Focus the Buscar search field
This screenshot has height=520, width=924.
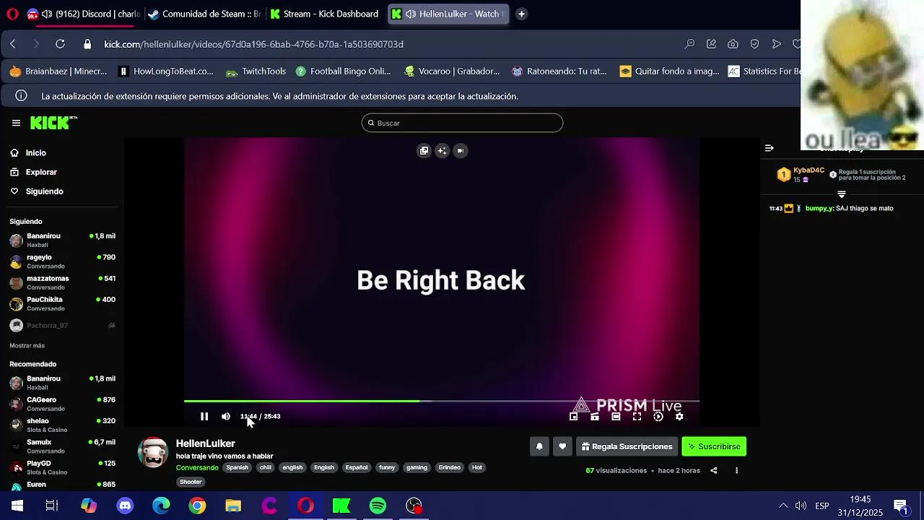[462, 123]
